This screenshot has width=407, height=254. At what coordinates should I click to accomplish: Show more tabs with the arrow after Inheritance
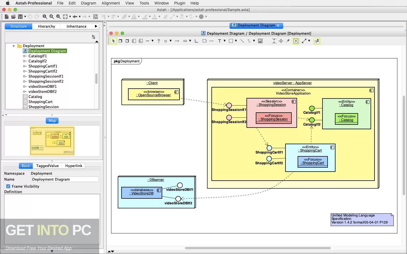click(x=96, y=26)
